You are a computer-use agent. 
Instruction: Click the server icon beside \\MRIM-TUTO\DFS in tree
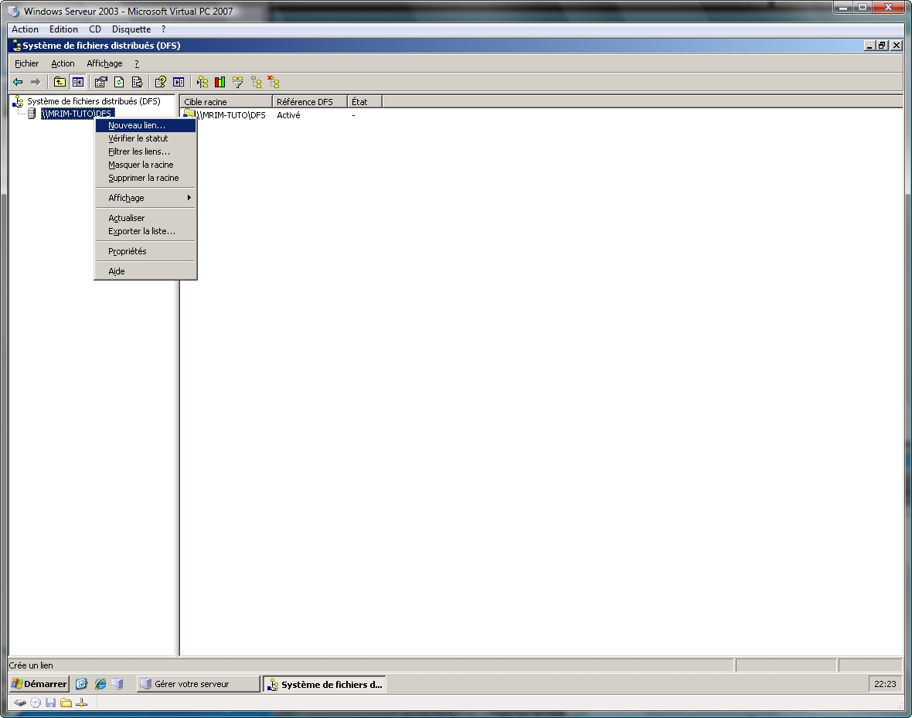pos(32,114)
